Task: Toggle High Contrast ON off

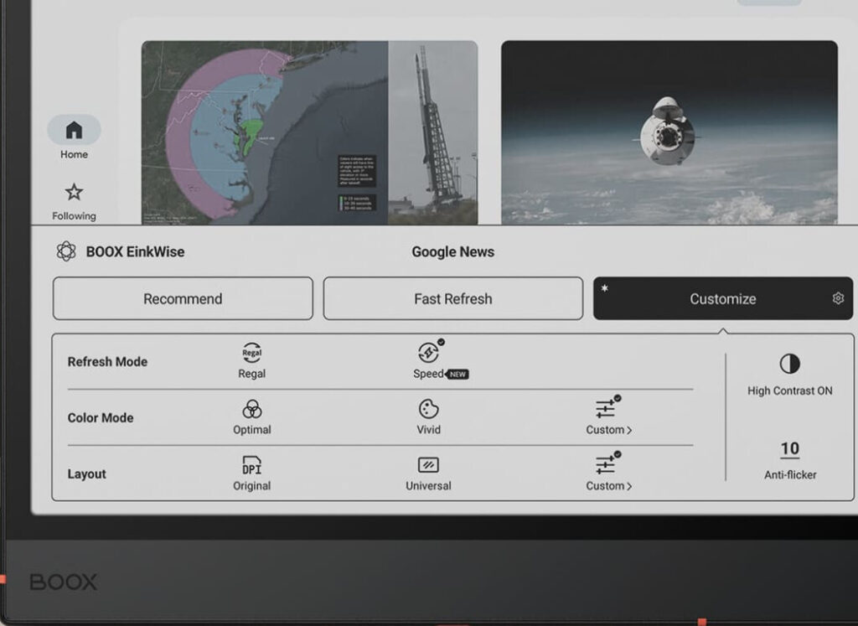Action: pyautogui.click(x=789, y=364)
